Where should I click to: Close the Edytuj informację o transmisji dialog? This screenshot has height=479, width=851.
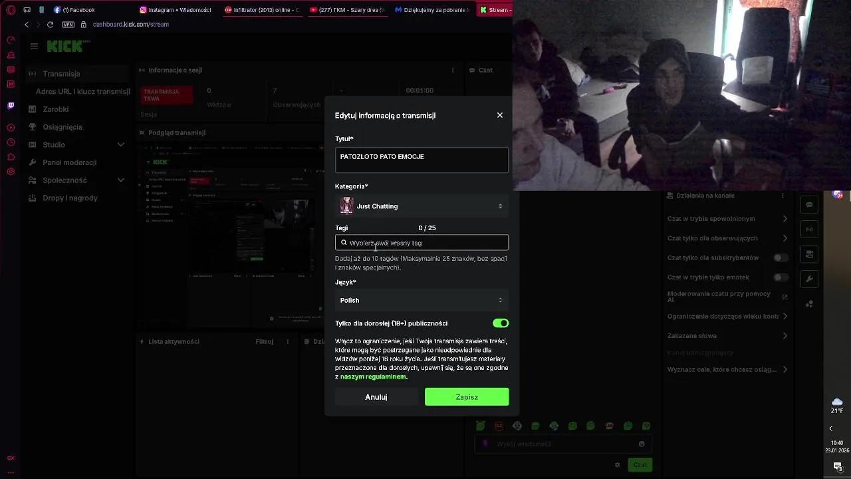click(500, 115)
